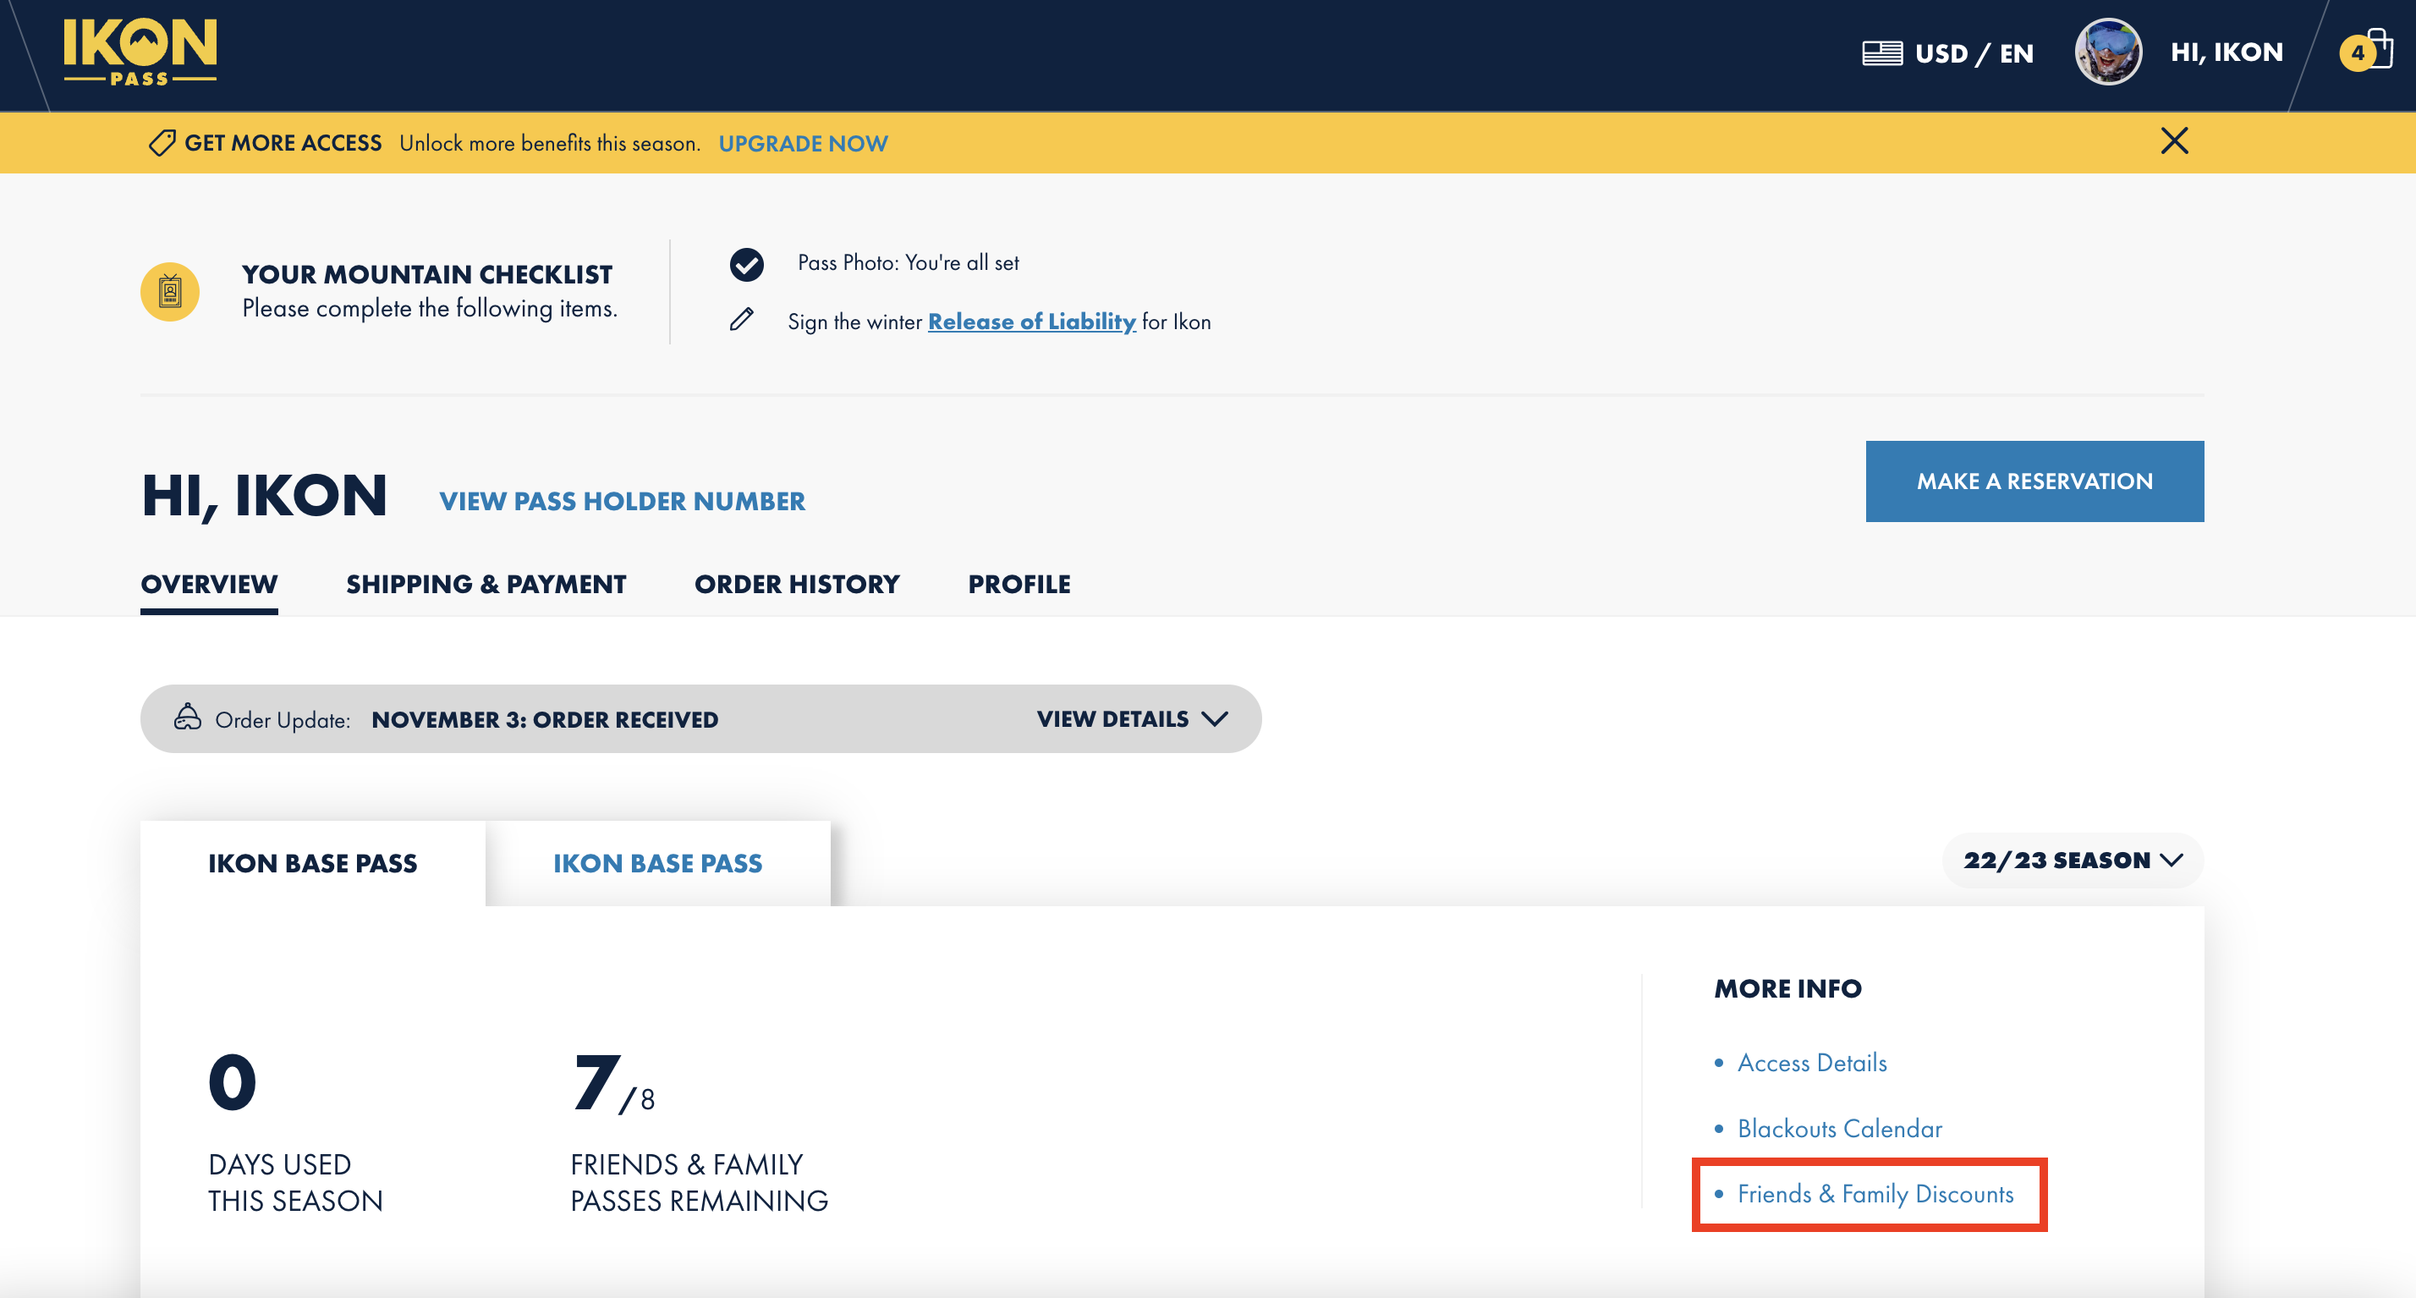Screen dimensions: 2416x1298
Task: Select the SHIPPING & PAYMENT menu item
Action: tap(486, 584)
